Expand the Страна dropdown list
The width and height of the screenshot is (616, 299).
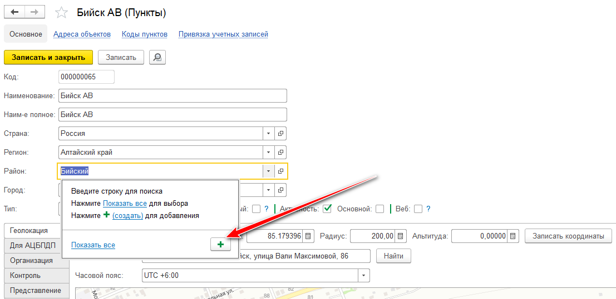268,134
